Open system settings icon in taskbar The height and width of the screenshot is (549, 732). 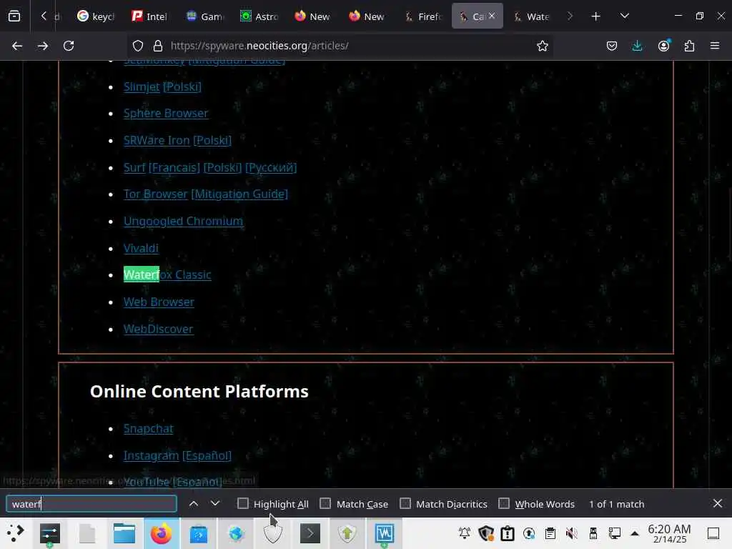[x=50, y=533]
